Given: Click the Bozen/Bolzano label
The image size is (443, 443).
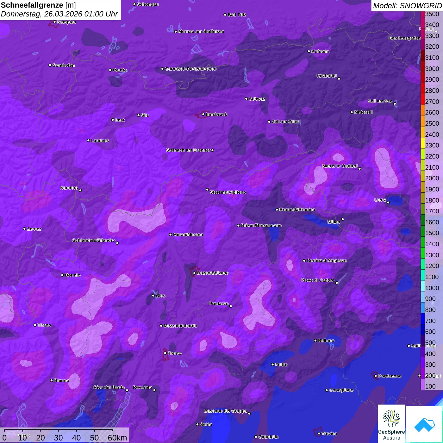Looking at the screenshot, I should pos(213,273).
